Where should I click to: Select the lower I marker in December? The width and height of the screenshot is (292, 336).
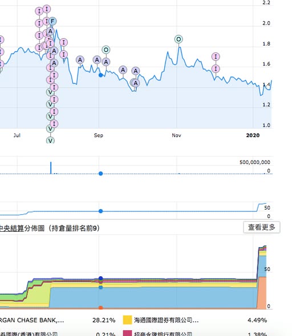click(216, 69)
